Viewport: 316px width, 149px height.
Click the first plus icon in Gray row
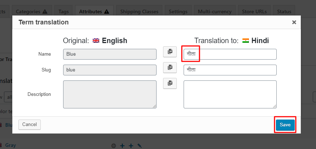tap(122, 146)
